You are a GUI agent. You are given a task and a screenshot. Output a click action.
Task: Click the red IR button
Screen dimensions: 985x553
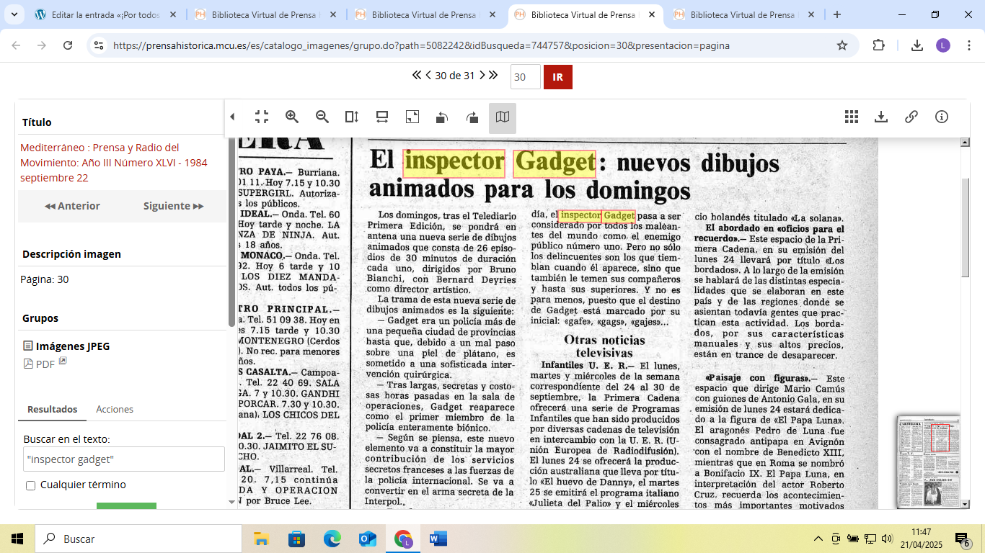(558, 77)
